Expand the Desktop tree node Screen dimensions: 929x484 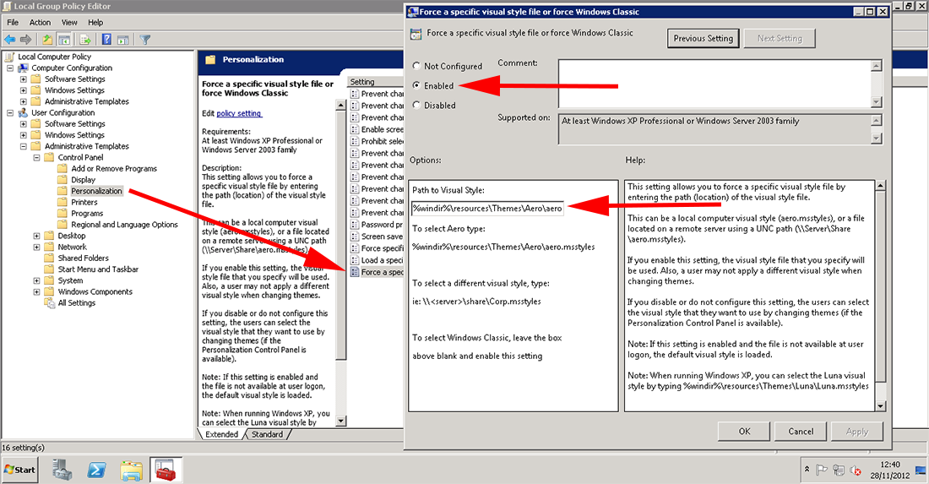click(36, 236)
